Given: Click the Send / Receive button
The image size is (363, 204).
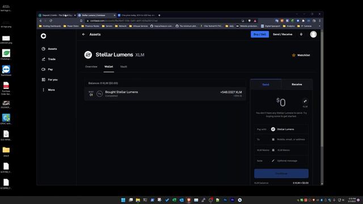Looking at the screenshot, I should 282,34.
